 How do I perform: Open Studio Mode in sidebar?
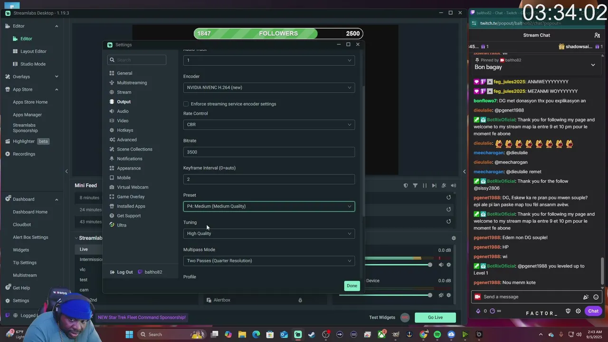point(33,64)
